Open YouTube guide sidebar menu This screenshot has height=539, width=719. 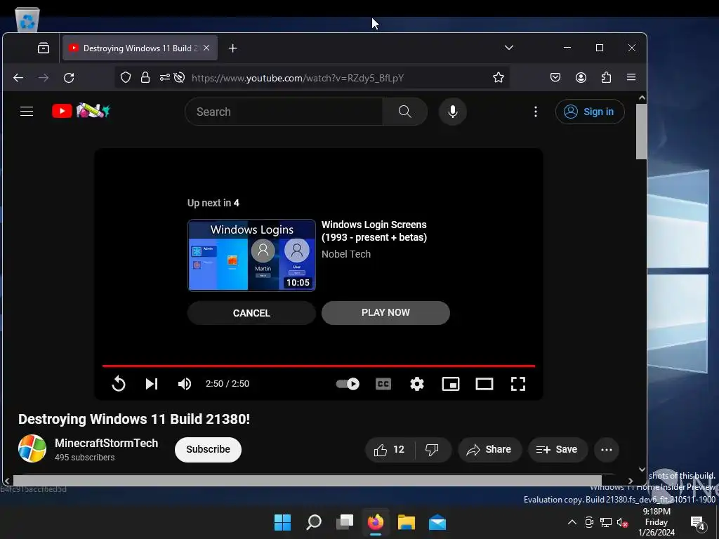[27, 112]
